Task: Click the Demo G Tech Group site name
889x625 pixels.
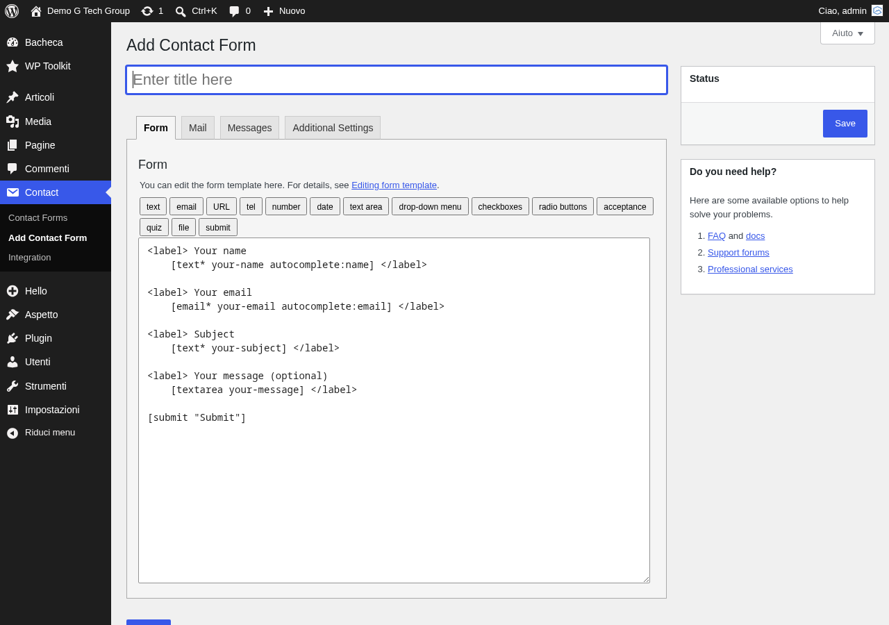Action: pos(88,11)
